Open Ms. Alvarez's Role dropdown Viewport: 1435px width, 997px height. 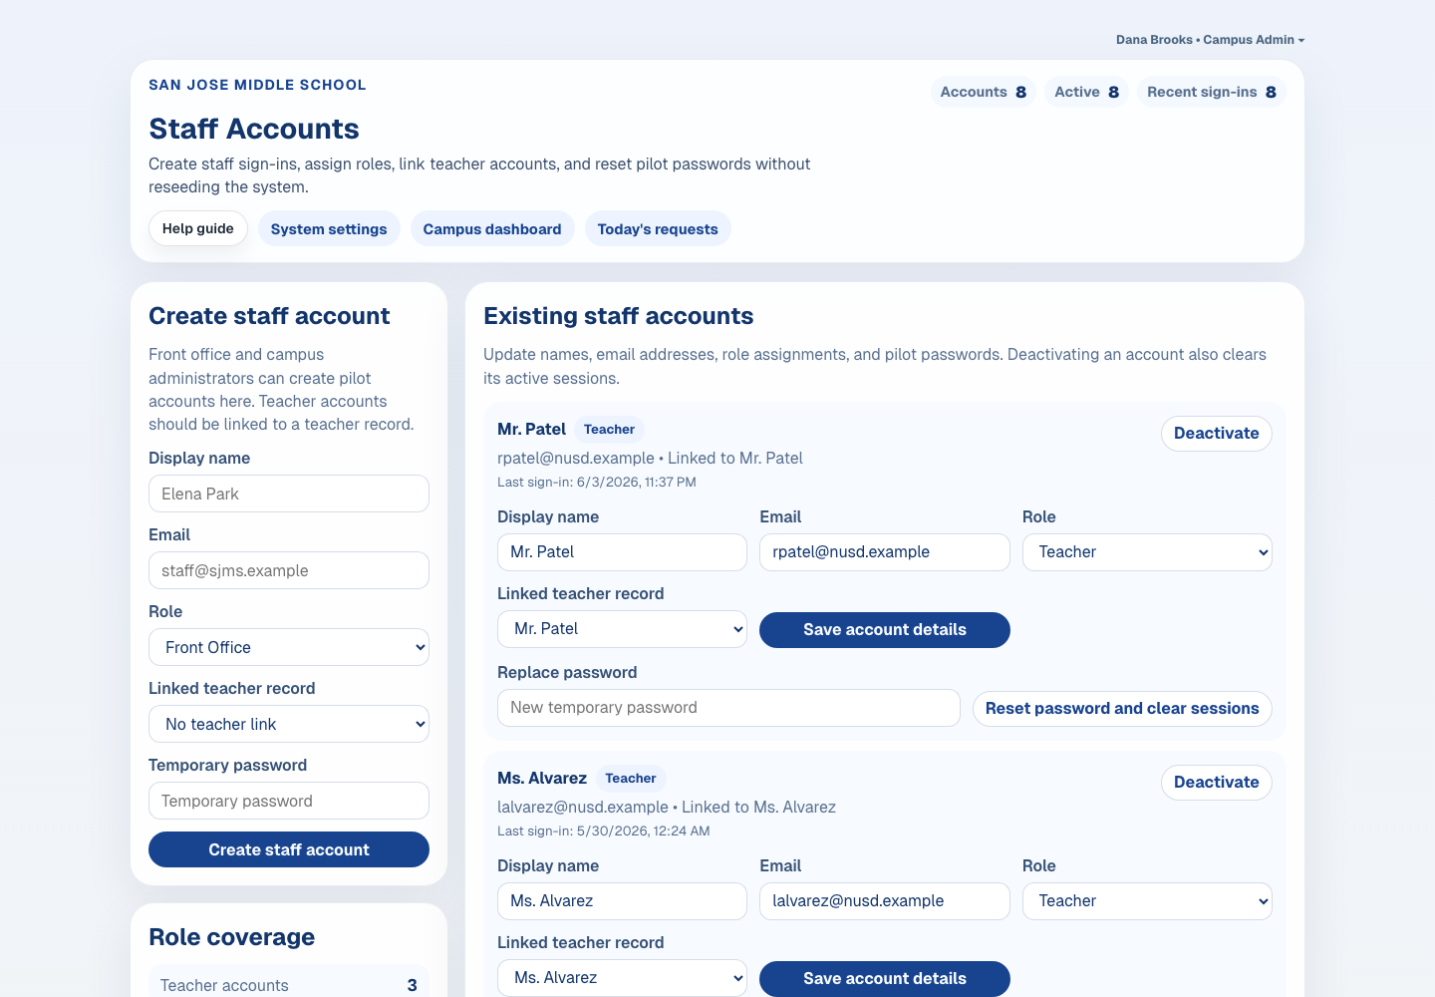coord(1147,901)
